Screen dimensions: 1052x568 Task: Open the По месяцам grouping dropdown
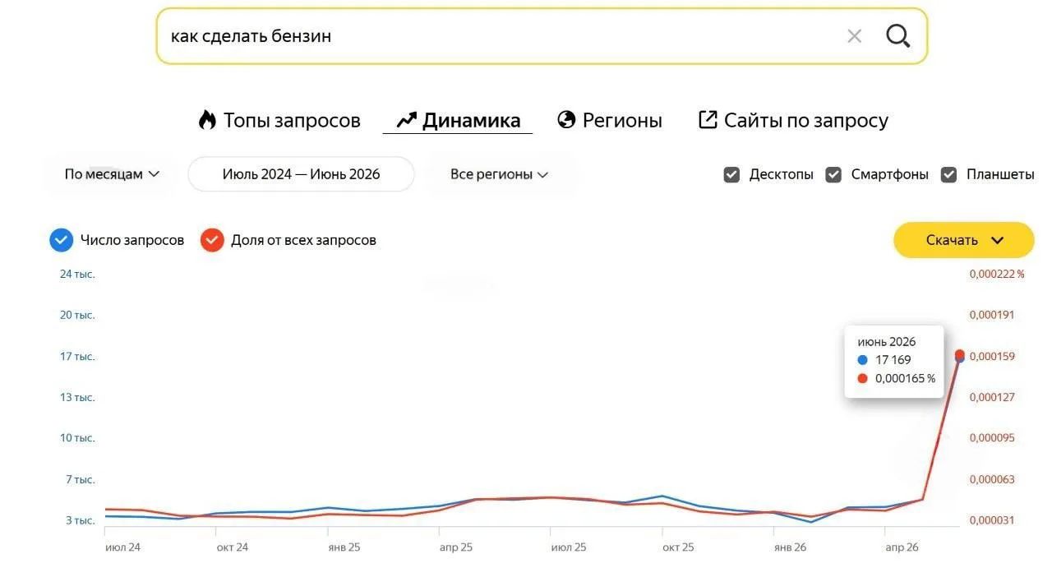pyautogui.click(x=111, y=174)
